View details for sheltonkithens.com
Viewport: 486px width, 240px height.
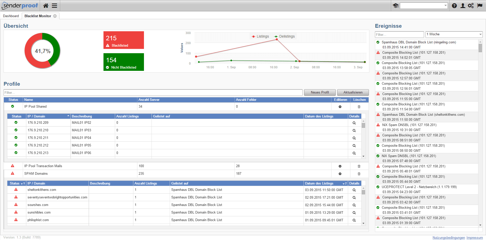pyautogui.click(x=354, y=190)
